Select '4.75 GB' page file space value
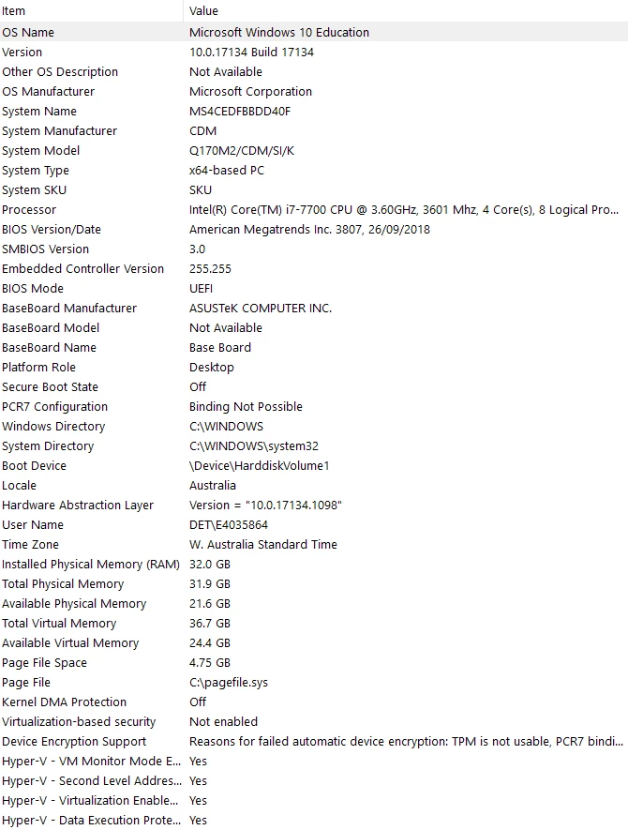Image resolution: width=628 pixels, height=830 pixels. tap(210, 662)
